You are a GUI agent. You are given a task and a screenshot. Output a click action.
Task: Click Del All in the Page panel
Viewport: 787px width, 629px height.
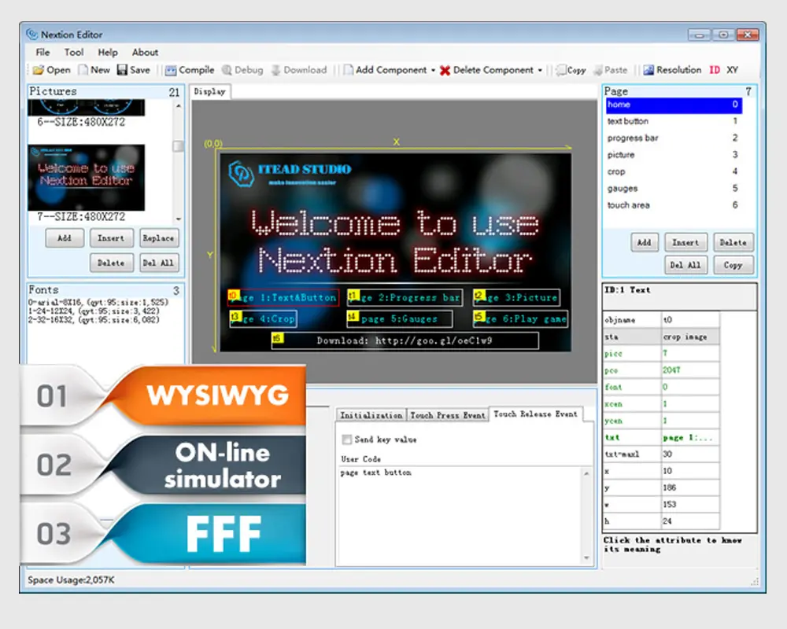pyautogui.click(x=685, y=265)
